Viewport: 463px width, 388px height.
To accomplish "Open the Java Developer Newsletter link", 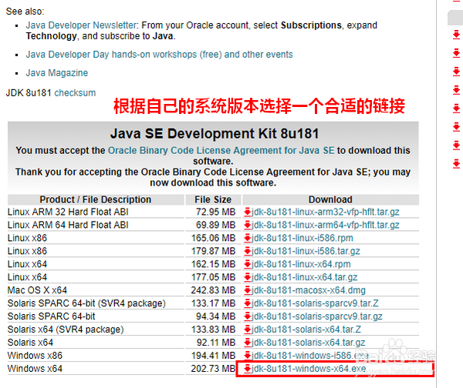I will tap(81, 25).
